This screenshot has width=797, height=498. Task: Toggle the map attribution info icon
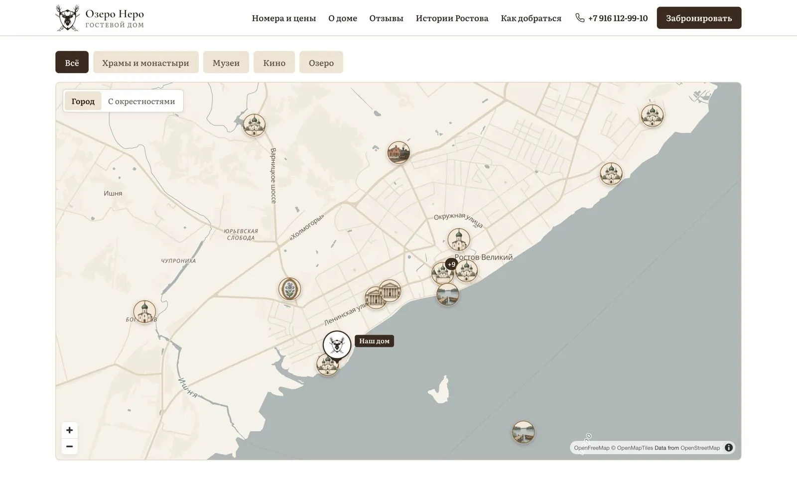(729, 448)
